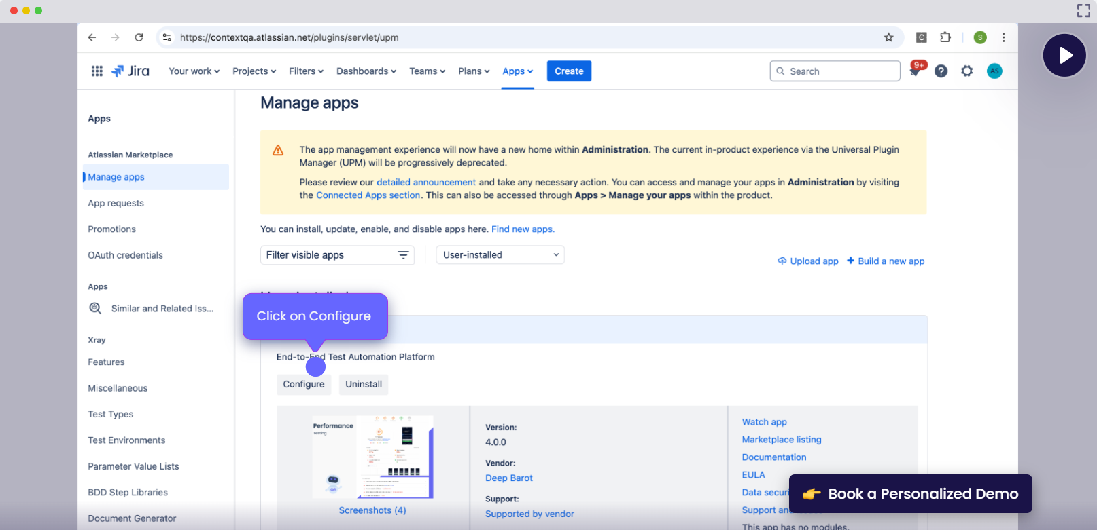The height and width of the screenshot is (530, 1097).
Task: Click the user profile avatar in Jira
Action: pyautogui.click(x=994, y=71)
